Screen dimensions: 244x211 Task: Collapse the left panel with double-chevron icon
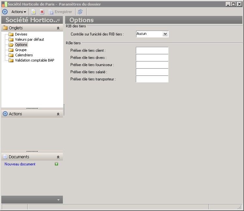[59, 20]
